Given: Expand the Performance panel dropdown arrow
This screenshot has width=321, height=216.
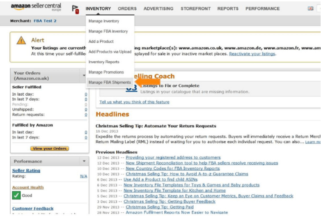Looking at the screenshot, I should [x=84, y=161].
